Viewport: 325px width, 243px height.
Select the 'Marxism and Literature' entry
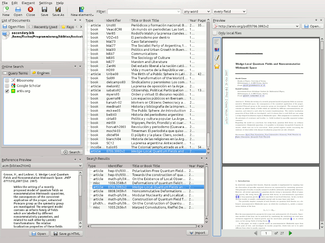148,62
